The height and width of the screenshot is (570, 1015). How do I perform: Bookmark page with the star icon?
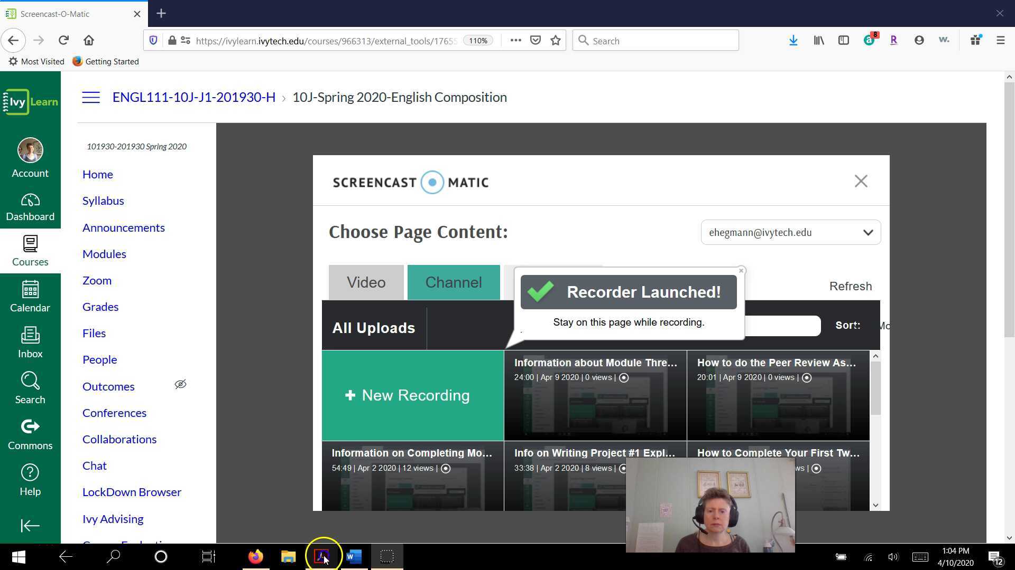coord(556,41)
